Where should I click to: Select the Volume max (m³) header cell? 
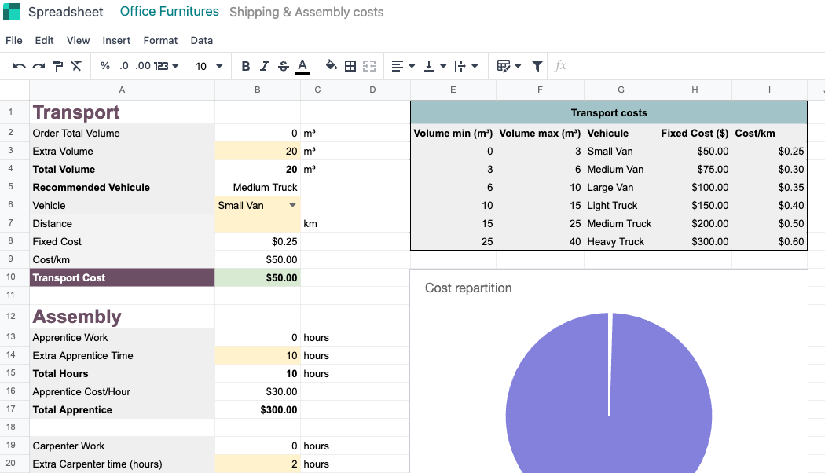tap(540, 133)
